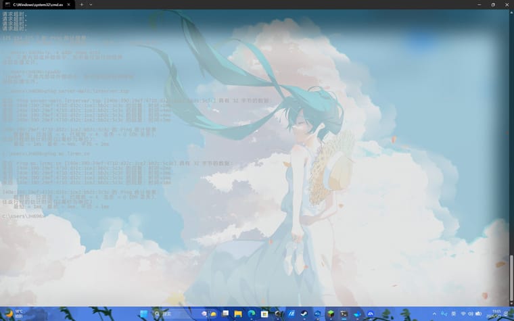Open a new terminal tab with plus button

coord(82,5)
